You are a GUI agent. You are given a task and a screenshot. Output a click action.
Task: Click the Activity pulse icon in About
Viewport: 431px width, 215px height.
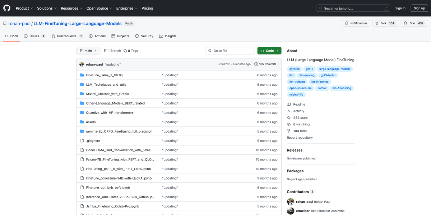point(289,111)
